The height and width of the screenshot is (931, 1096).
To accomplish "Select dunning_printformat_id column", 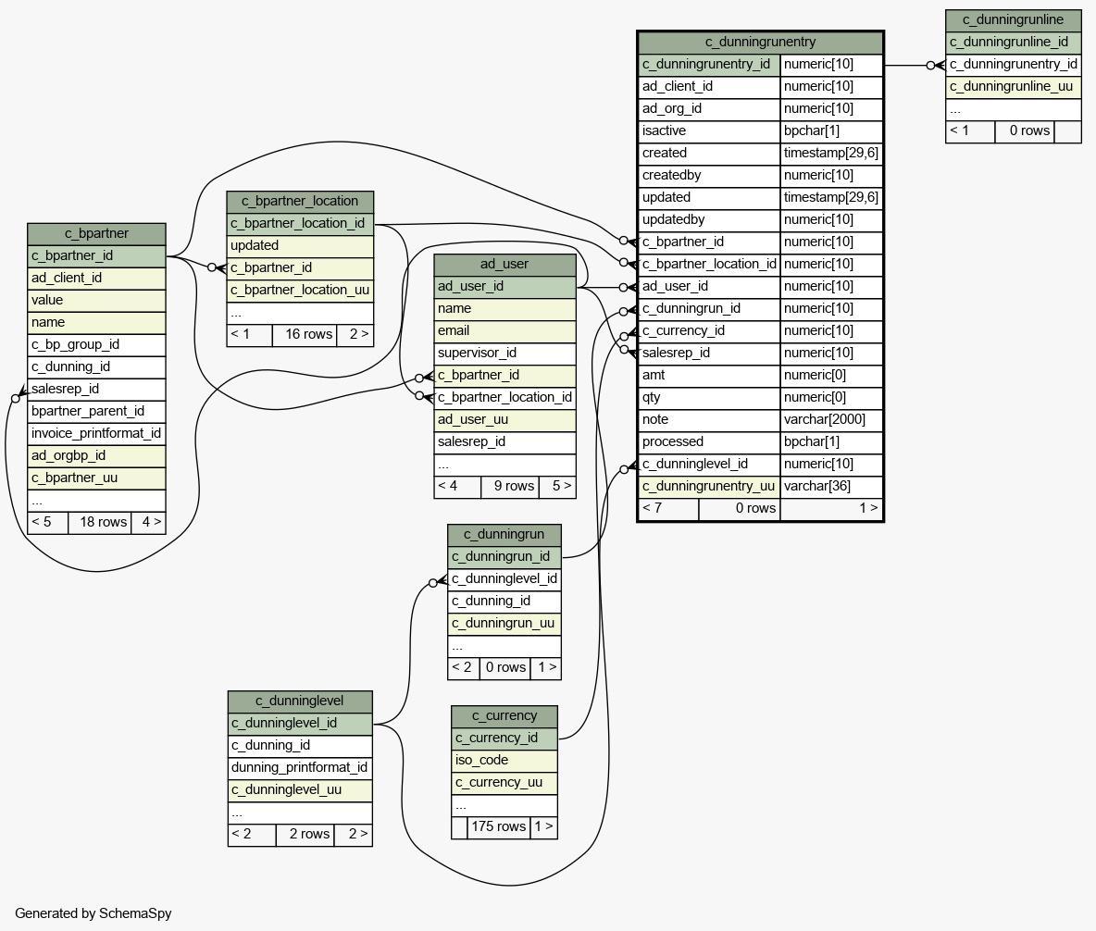I will point(300,768).
